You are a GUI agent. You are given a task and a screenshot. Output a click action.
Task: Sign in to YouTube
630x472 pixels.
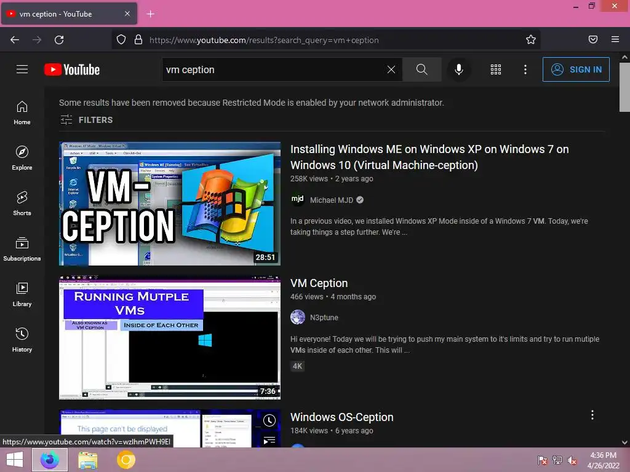[x=576, y=69]
